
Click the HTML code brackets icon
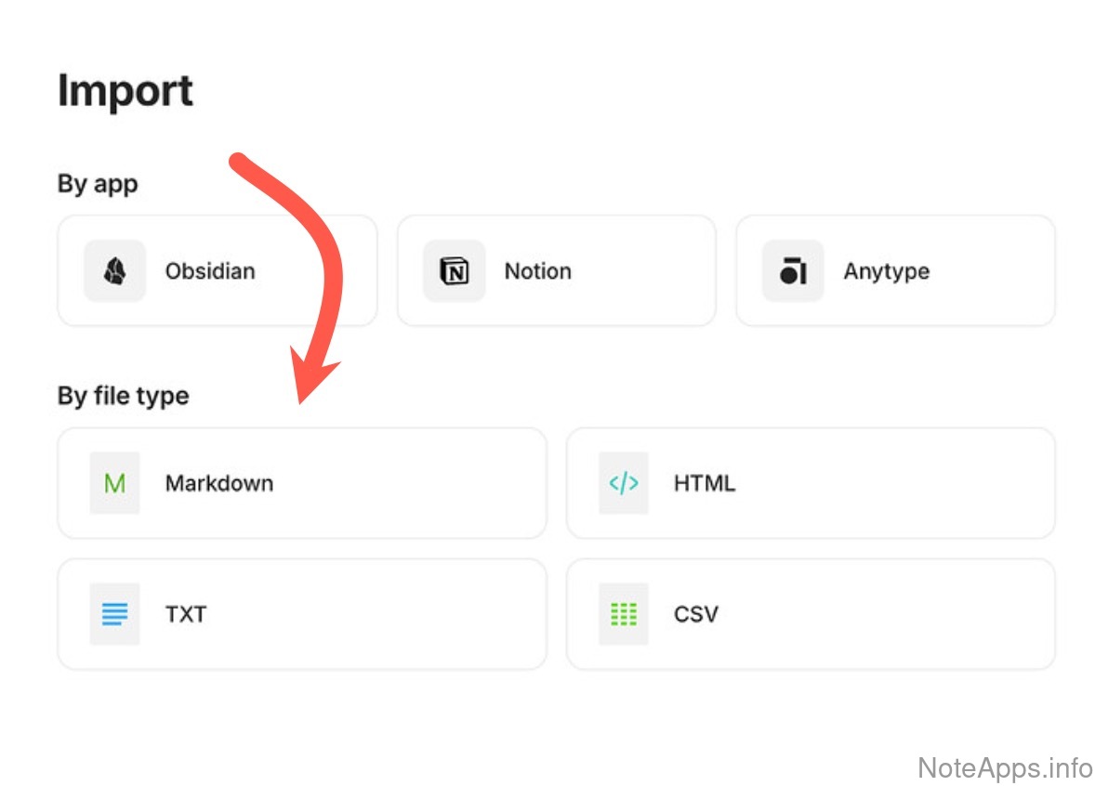(624, 483)
